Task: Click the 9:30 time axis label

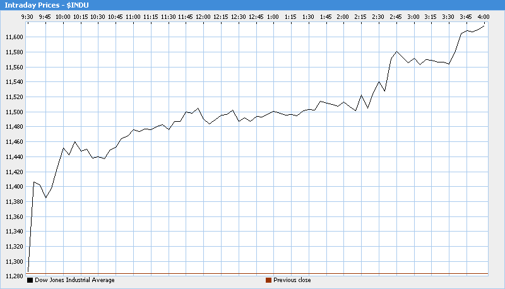Action: 28,16
